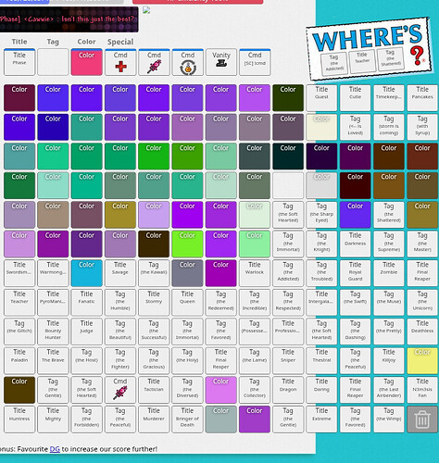Click the equipped hot pink Color slot
Screen dimensions: 439x463
coord(86,62)
